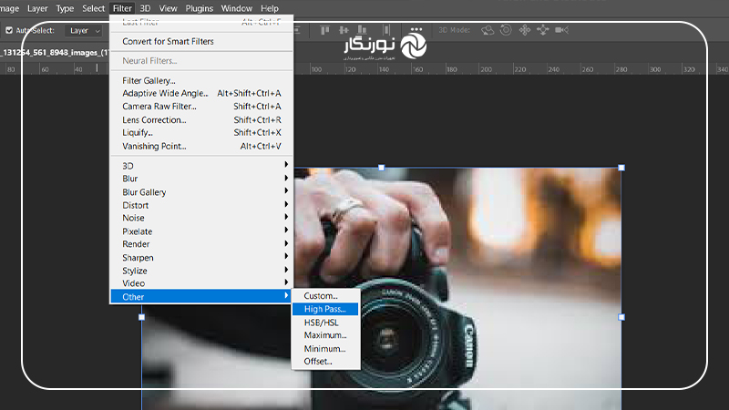Select the 3D pan camera mode icon
Screen dimensions: 729x410
coord(525,30)
